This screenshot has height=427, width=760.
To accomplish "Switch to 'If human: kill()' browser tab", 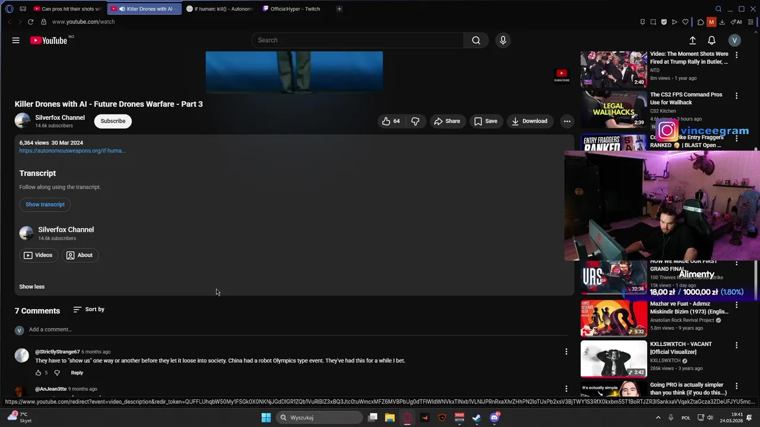I will (220, 9).
